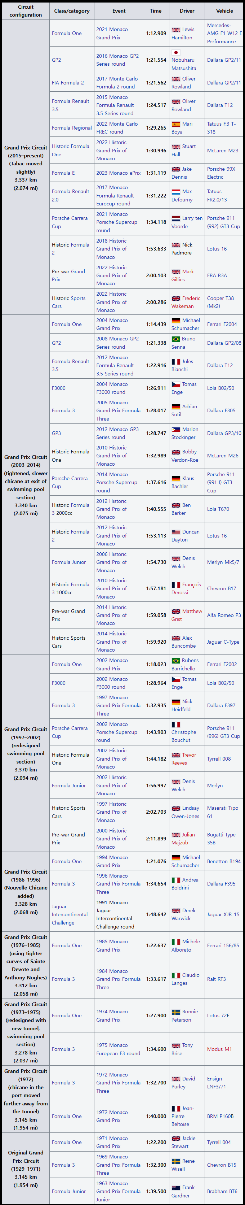Screen dimensions: 245x1205
Task: Open the Nick Padmore driver link
Action: (182, 249)
